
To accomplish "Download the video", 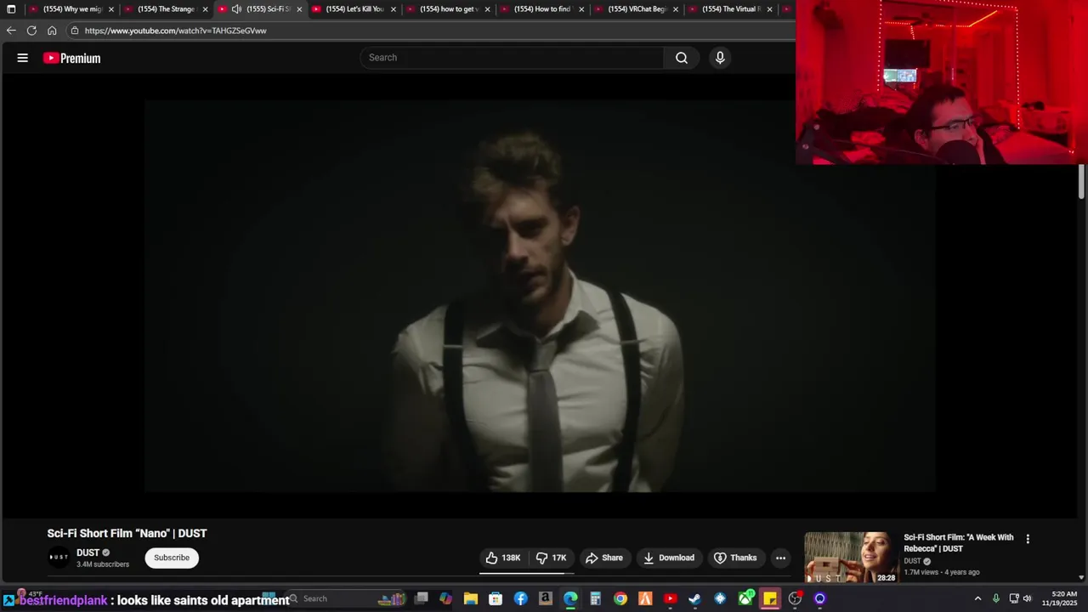I will [669, 558].
